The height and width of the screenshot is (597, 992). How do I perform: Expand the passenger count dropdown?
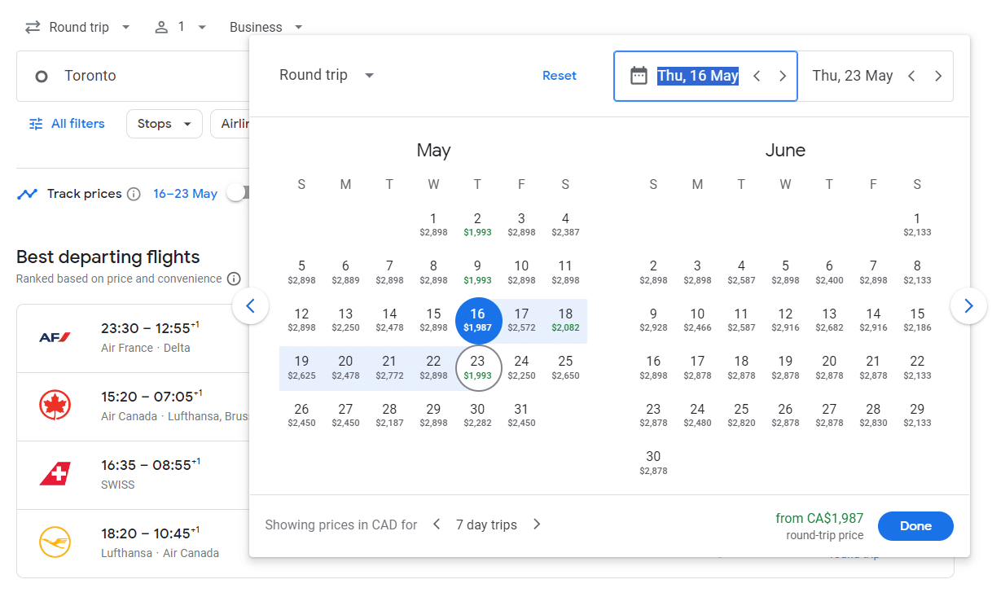[x=181, y=27]
